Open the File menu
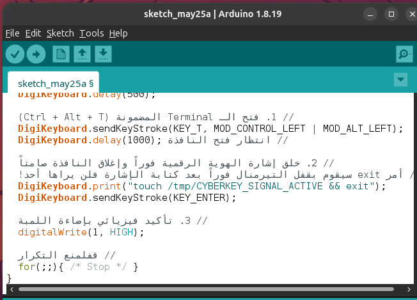The height and width of the screenshot is (300, 417). [x=13, y=33]
